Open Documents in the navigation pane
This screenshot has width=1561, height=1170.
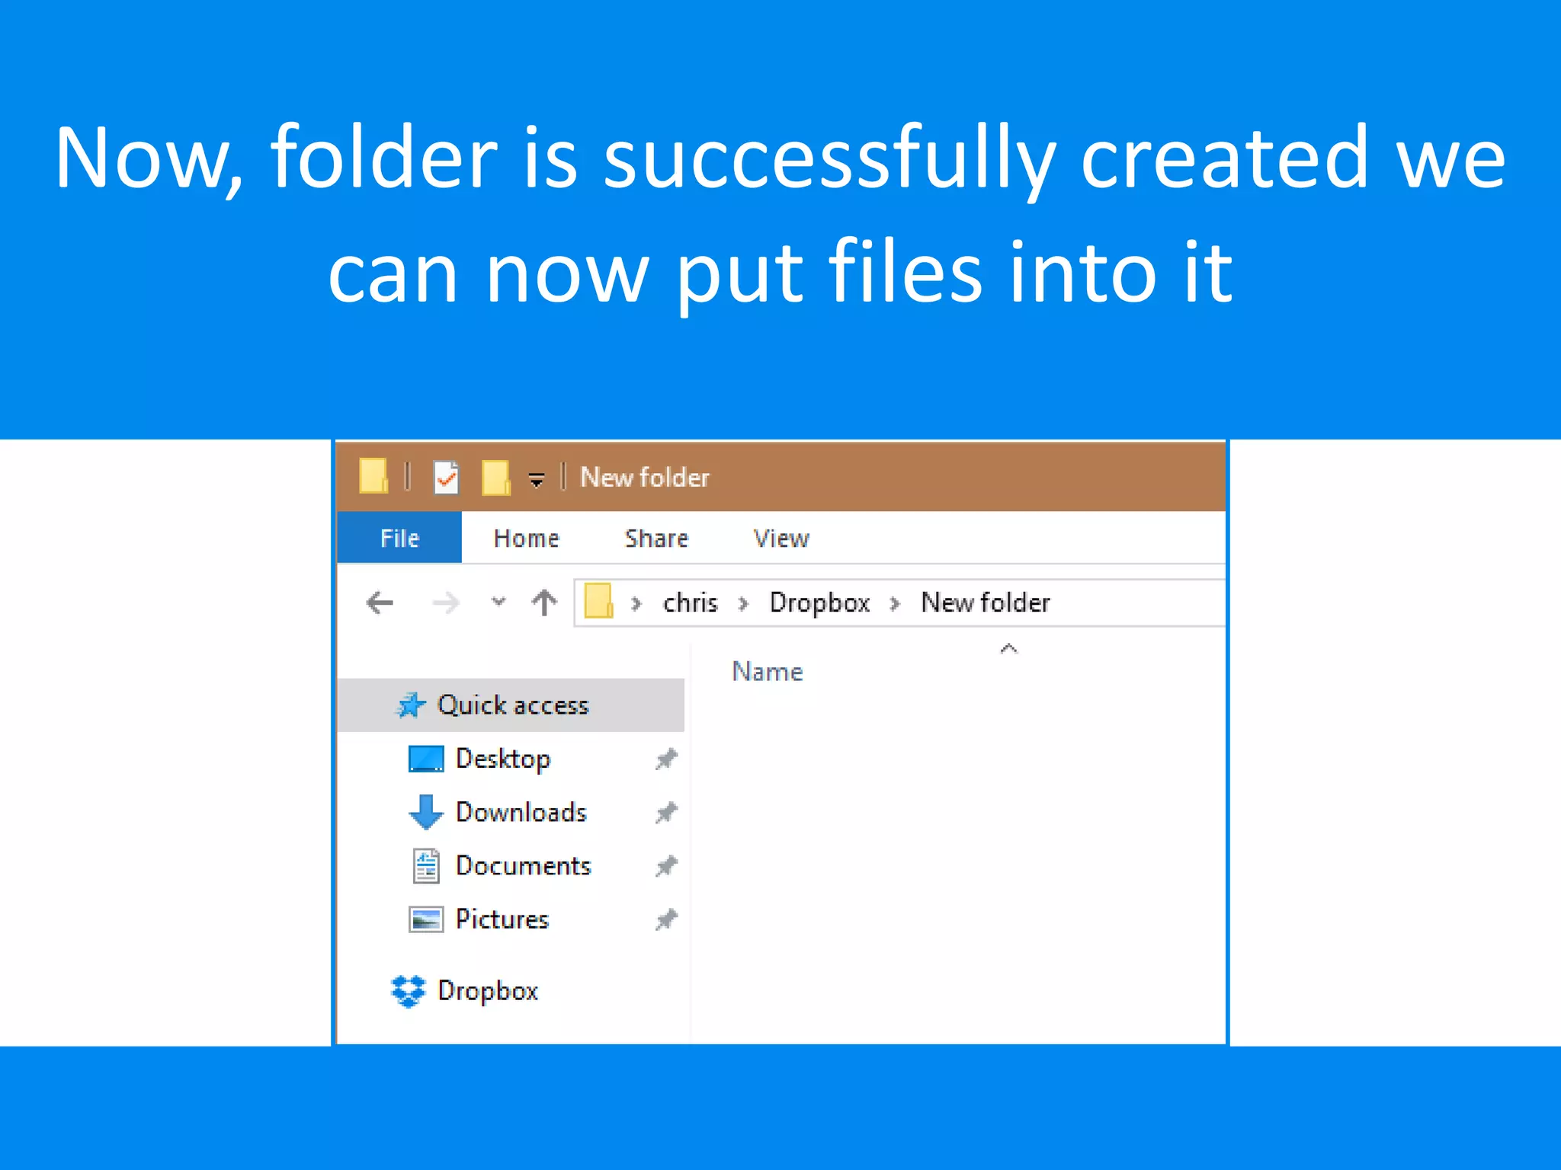pos(523,866)
